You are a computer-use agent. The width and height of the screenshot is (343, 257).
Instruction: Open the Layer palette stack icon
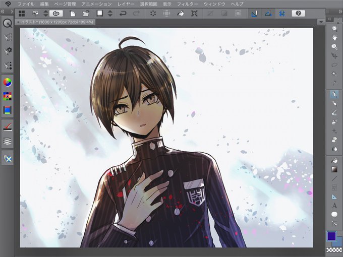point(8,141)
